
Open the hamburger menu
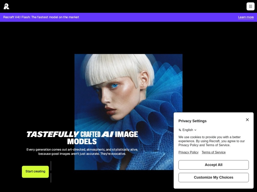tap(251, 6)
